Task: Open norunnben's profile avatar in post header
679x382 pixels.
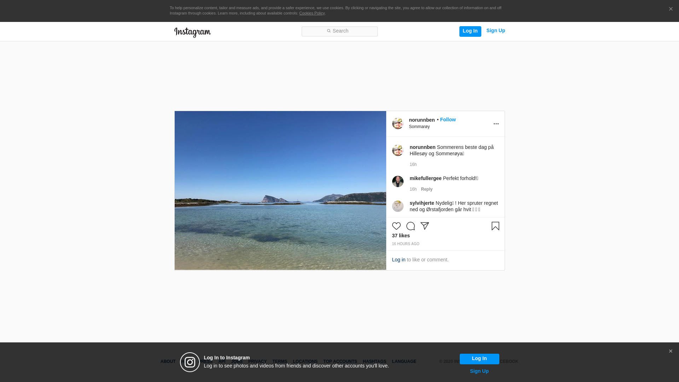Action: pos(397,123)
